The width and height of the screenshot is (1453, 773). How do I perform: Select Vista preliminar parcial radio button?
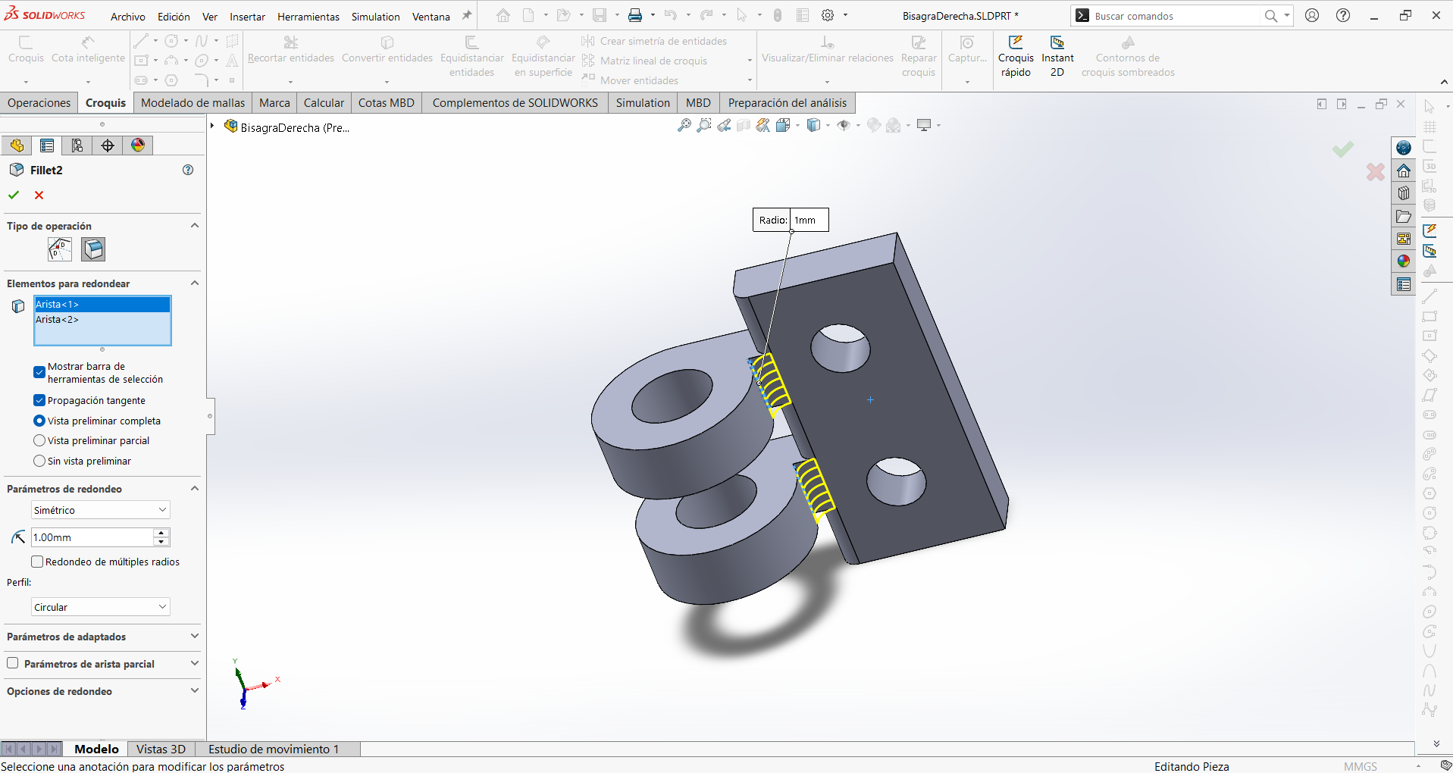pos(39,440)
